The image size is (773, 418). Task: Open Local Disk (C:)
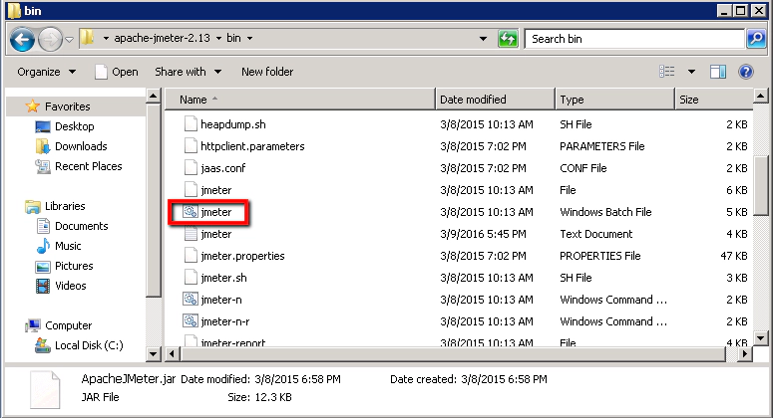[x=89, y=345]
